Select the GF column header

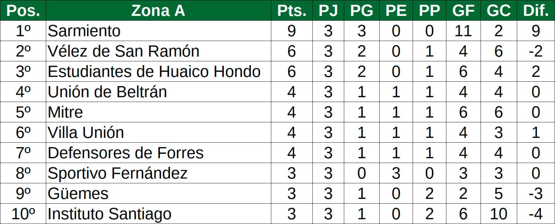point(463,11)
